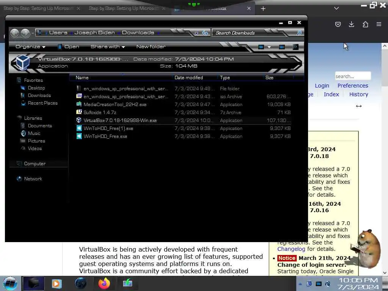
Task: Open the recent locations arrow beside the forward button
Action: (x=32, y=33)
